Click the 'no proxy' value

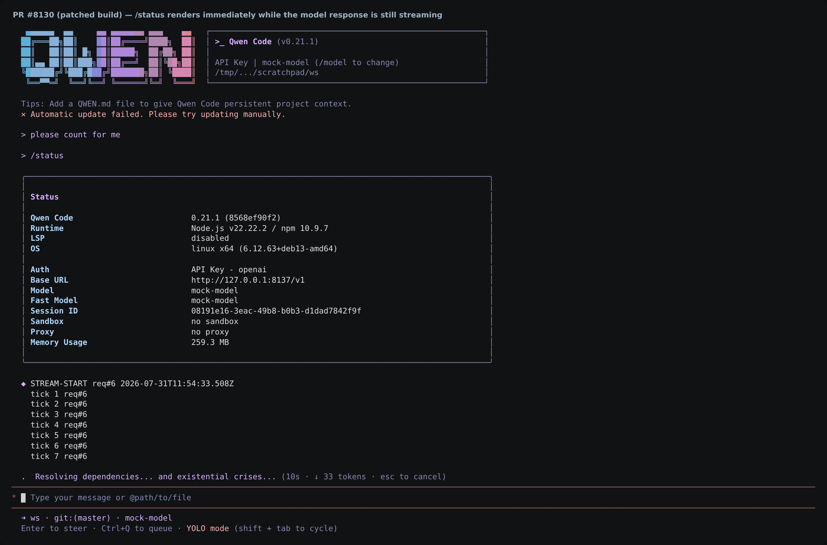pos(210,332)
